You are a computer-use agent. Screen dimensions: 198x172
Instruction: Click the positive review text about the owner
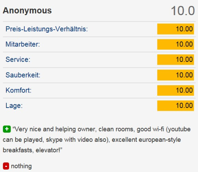pos(97,140)
